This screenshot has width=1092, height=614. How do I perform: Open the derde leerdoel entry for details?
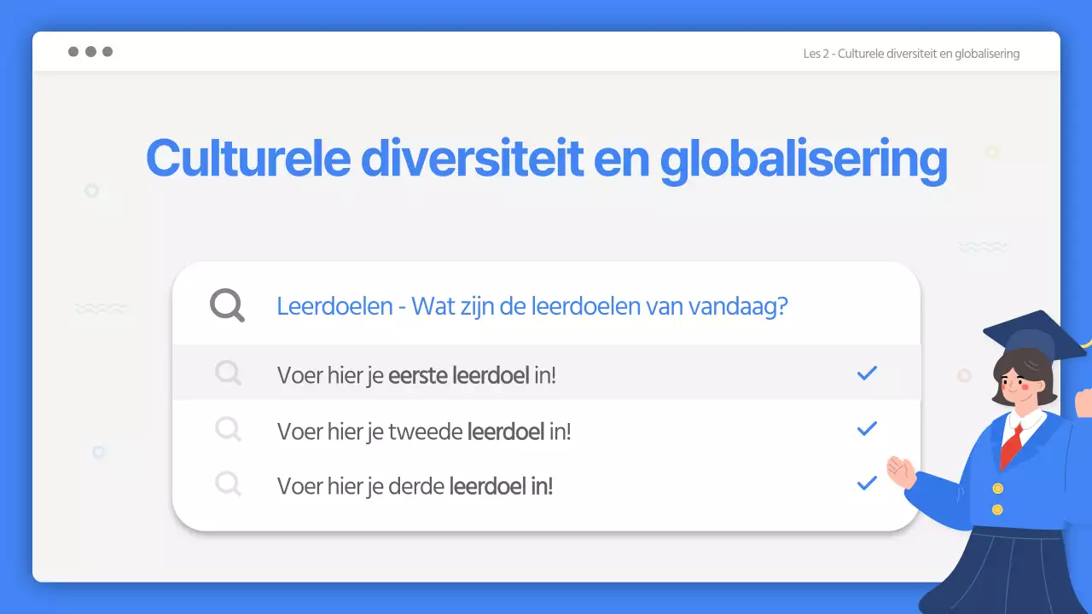pos(415,485)
